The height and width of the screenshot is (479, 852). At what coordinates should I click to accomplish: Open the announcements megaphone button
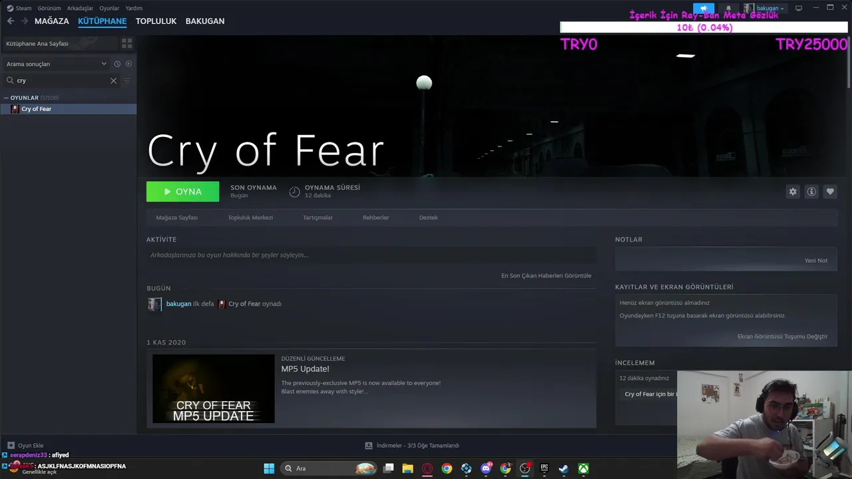point(703,9)
